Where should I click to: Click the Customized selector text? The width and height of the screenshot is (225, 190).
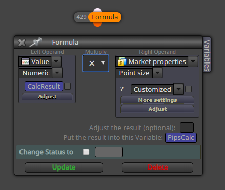152,89
